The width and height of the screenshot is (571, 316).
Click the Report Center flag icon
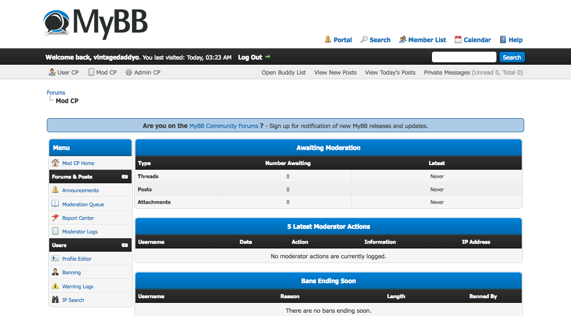point(55,218)
